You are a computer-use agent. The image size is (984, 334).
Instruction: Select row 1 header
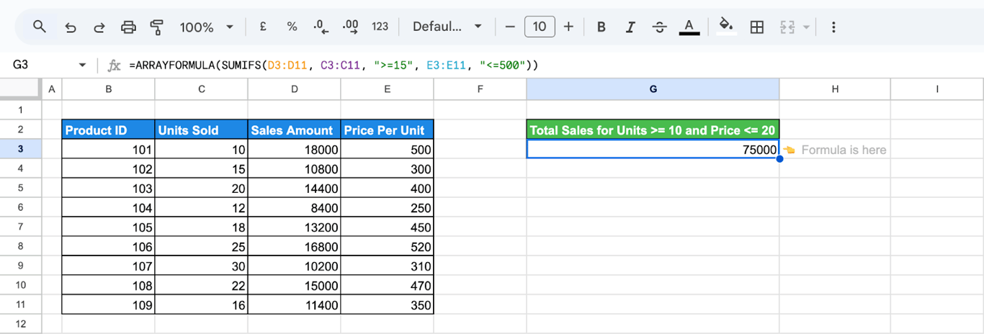20,110
